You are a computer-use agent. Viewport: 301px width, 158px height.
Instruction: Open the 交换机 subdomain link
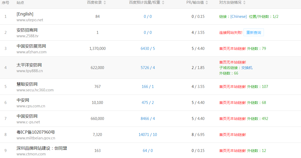tap(247, 68)
